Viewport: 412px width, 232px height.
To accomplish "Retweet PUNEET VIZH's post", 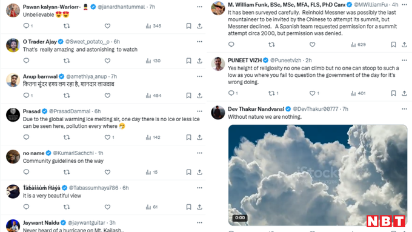I will tap(273, 93).
